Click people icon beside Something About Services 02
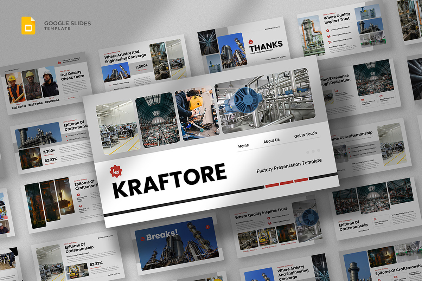Image resolution: width=422 pixels, height=281 pixels. (x=328, y=36)
